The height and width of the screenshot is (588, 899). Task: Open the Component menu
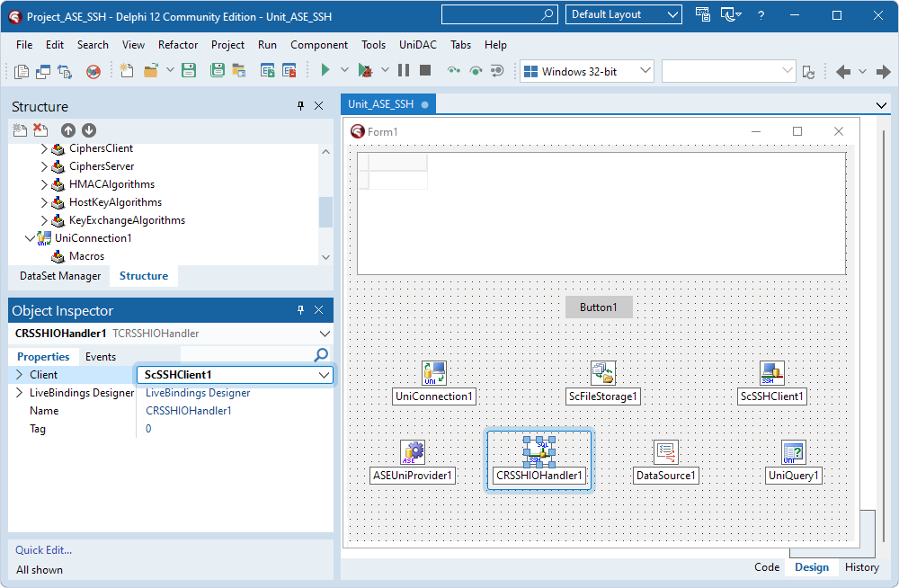(x=319, y=44)
